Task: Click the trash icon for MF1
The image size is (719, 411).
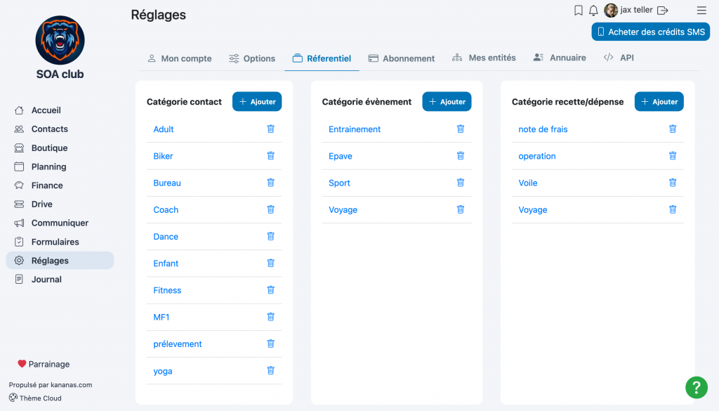Action: 270,317
